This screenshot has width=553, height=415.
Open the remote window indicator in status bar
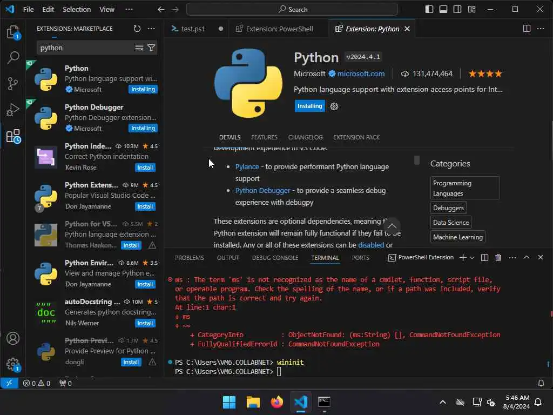click(9, 383)
